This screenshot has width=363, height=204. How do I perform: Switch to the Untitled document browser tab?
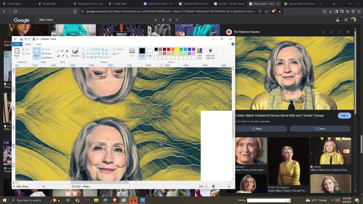[159, 4]
